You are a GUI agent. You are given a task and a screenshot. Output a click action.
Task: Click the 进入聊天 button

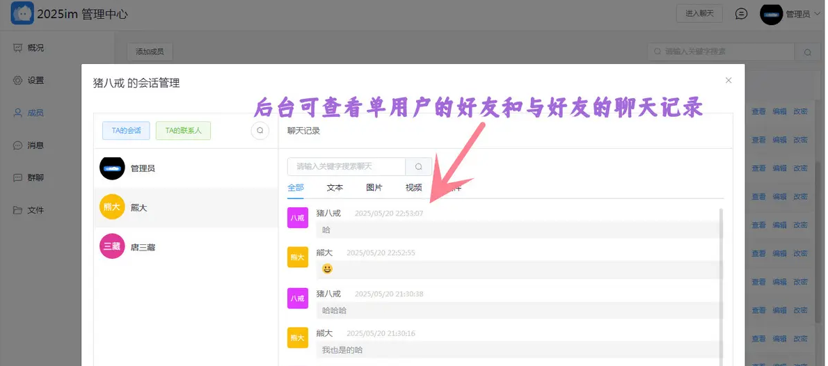click(x=699, y=13)
